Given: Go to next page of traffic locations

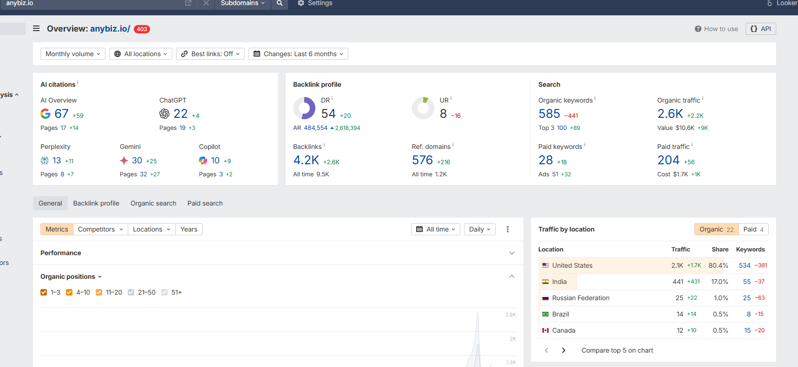Looking at the screenshot, I should click(x=563, y=350).
